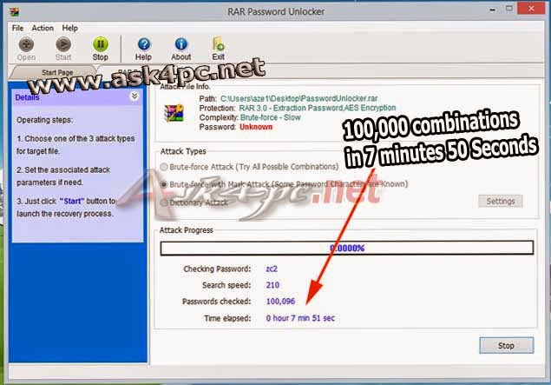Click the search speed value 210
The width and height of the screenshot is (551, 385).
(272, 285)
